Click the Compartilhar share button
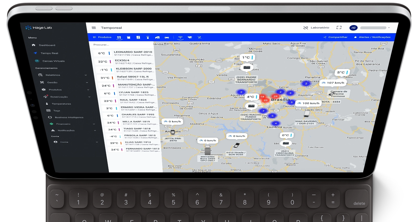This screenshot has height=222, width=418. [x=336, y=37]
